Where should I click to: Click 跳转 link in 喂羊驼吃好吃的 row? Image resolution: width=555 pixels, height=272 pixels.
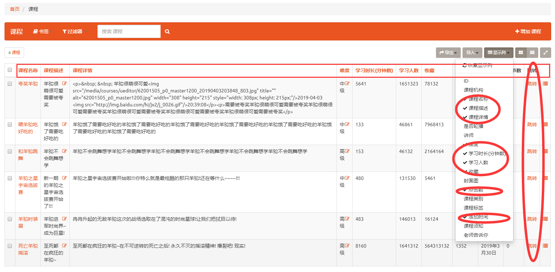(532, 124)
